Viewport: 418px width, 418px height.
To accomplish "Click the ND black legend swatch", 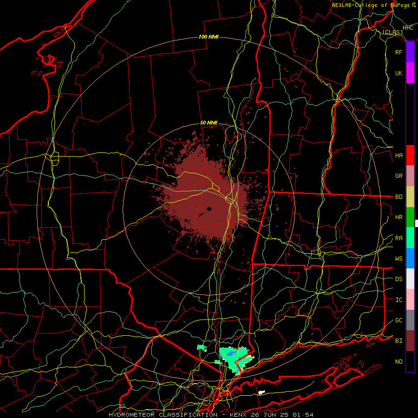I will coord(410,361).
